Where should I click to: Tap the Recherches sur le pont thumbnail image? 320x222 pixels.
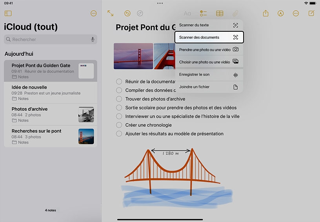(86, 136)
